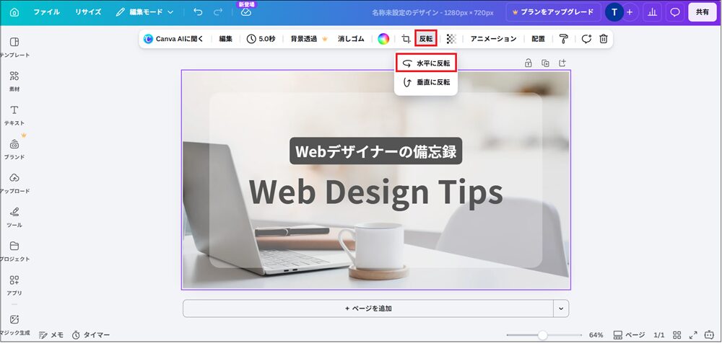Click the copy style paint roller icon
This screenshot has height=343, width=722.
(x=564, y=39)
